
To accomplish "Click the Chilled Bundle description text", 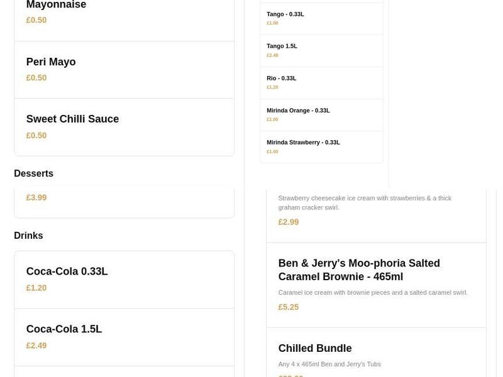I will pos(331,364).
